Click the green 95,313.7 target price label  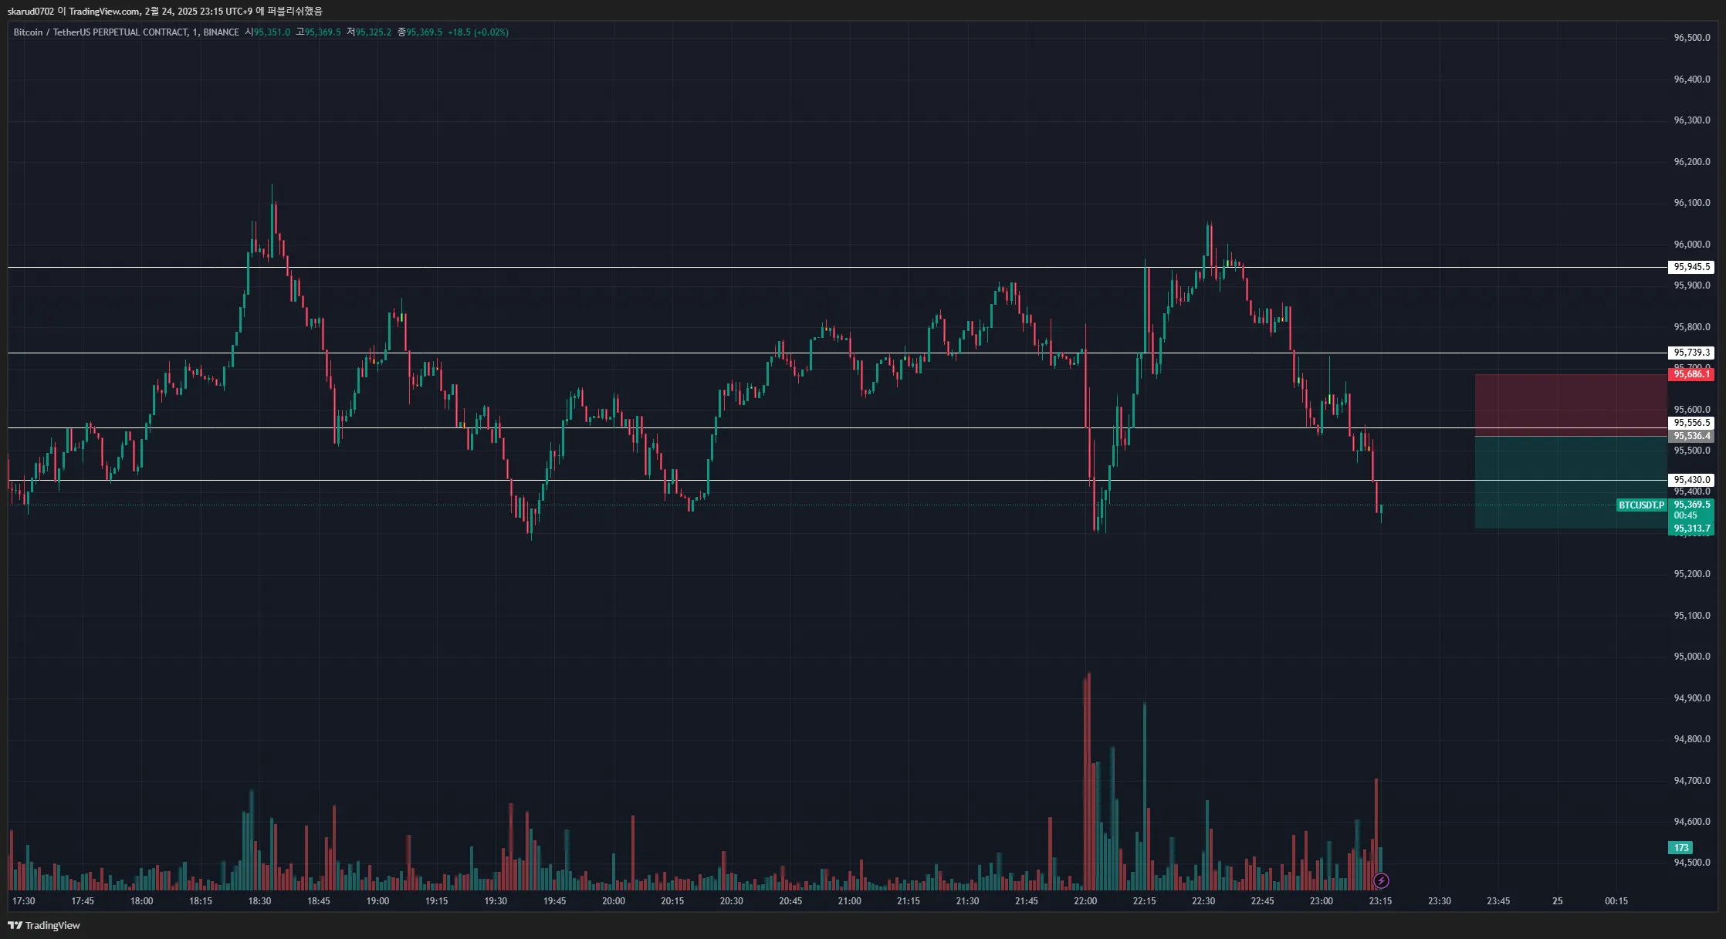(1691, 529)
